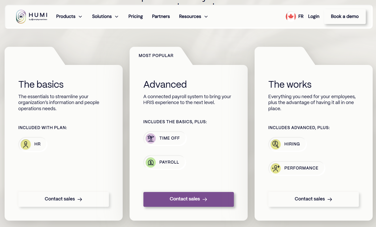Click the MOST POPULAR label
Screen dimensions: 376x227
(x=156, y=56)
